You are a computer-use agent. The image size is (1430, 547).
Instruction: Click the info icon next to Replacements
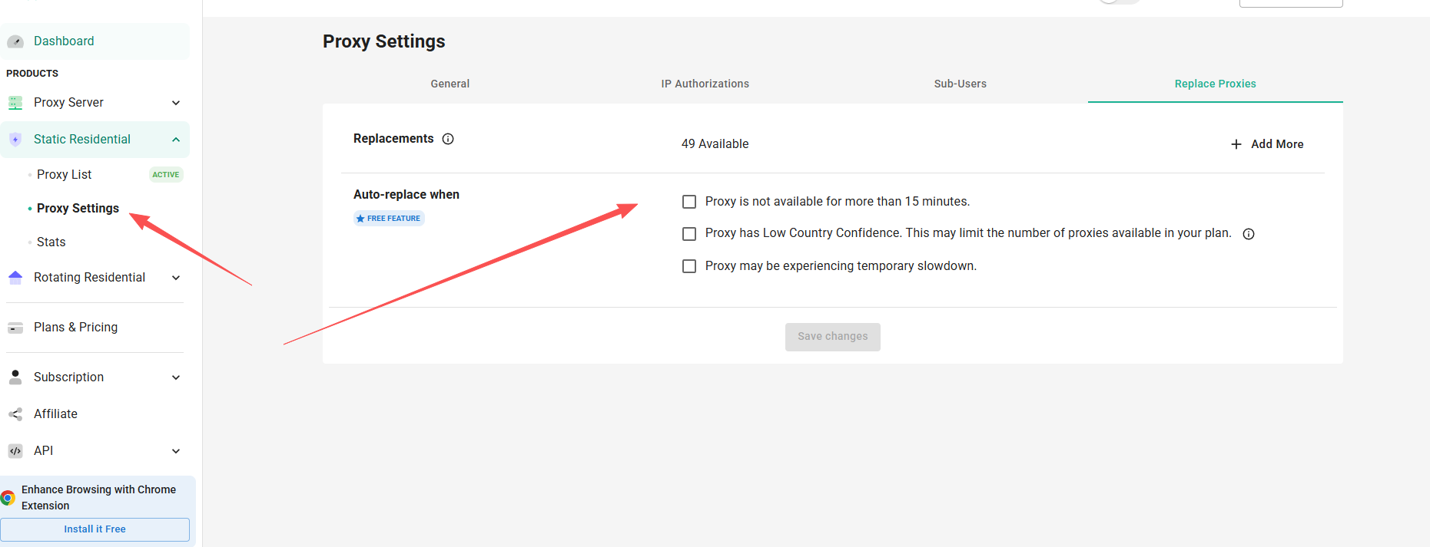448,139
